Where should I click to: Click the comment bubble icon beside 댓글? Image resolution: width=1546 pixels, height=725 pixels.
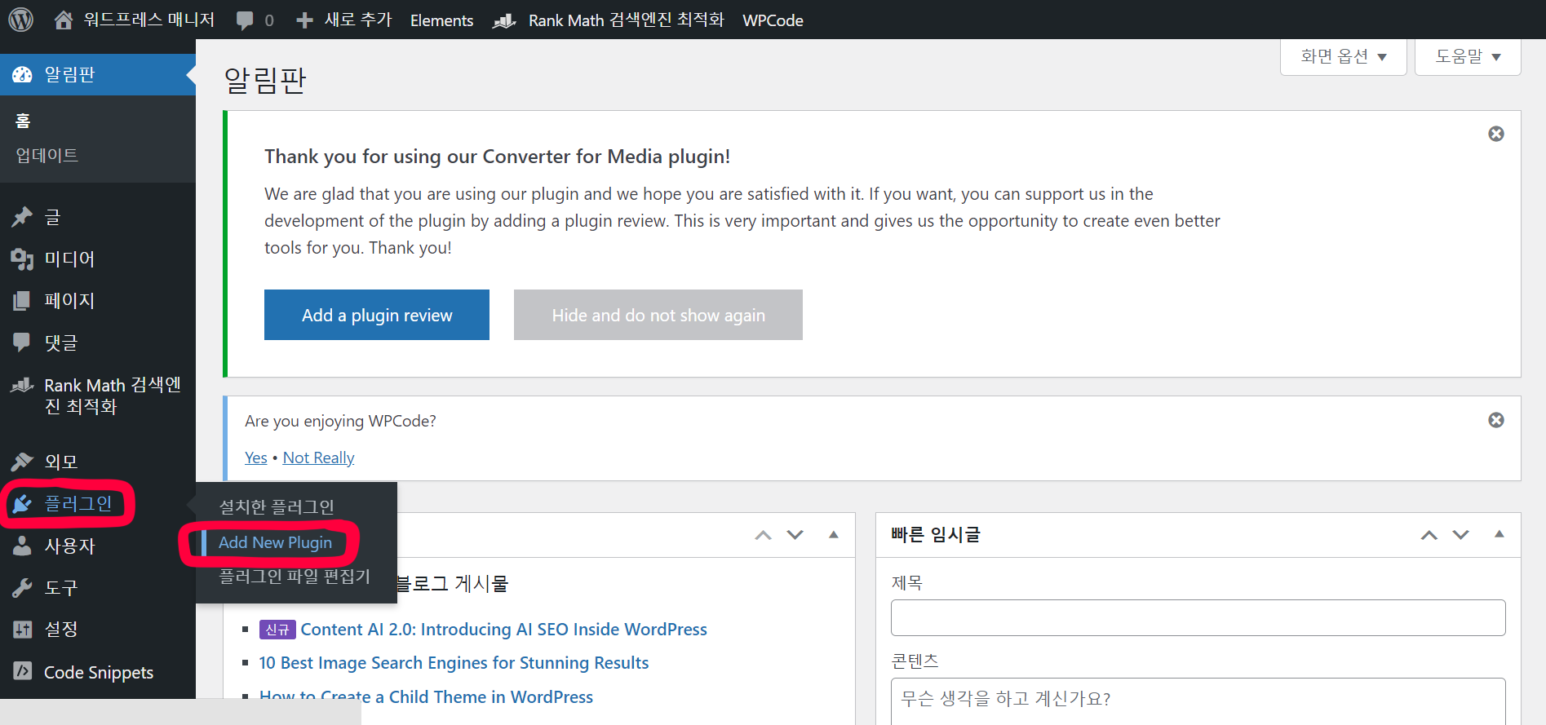point(22,343)
